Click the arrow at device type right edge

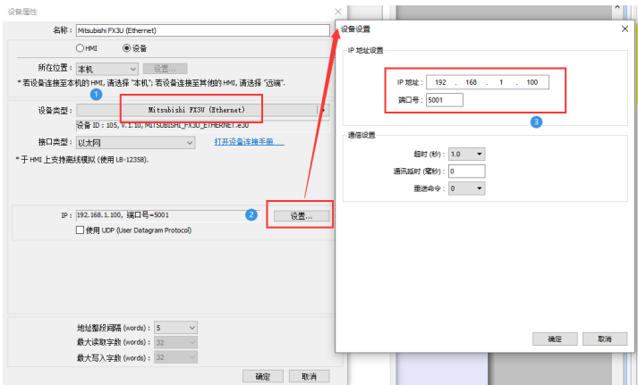pyautogui.click(x=324, y=110)
